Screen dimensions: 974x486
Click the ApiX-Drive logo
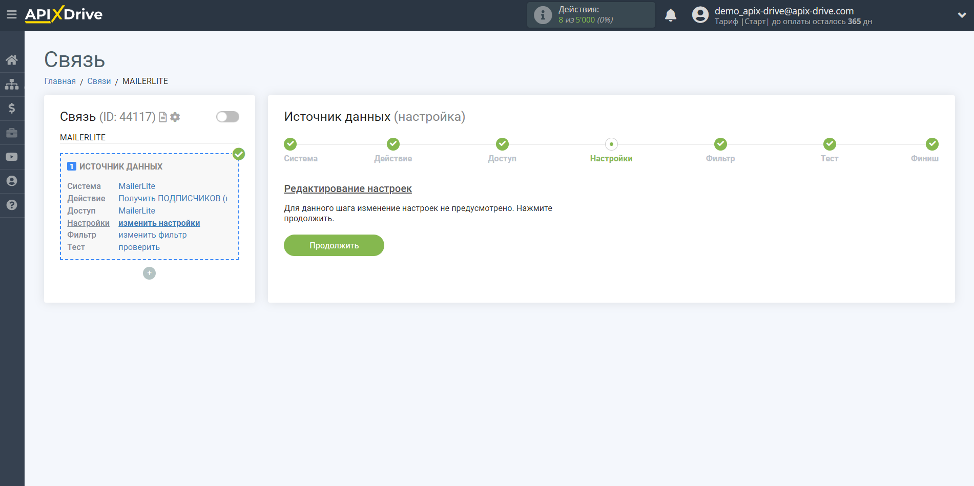click(64, 14)
